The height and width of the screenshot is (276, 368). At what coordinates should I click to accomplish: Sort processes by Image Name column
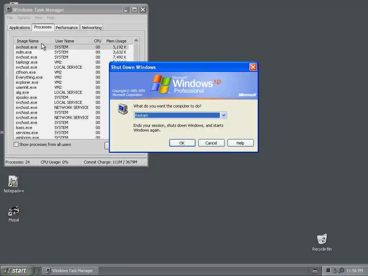[x=33, y=41]
